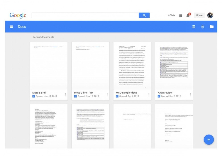This screenshot has height=156, width=222.
Task: Click the doc icon under MCO sample.docx
Action: coord(117,96)
